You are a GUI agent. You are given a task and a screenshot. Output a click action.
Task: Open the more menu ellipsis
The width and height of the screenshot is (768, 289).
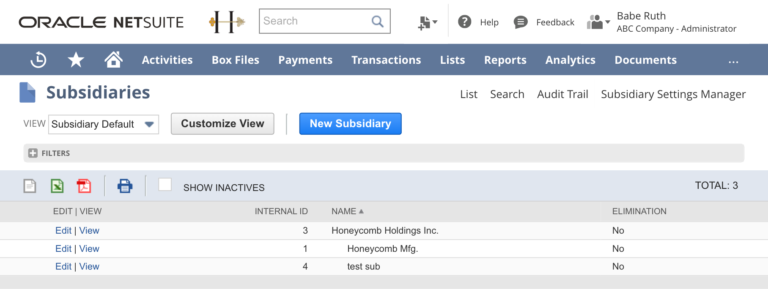[x=733, y=62]
